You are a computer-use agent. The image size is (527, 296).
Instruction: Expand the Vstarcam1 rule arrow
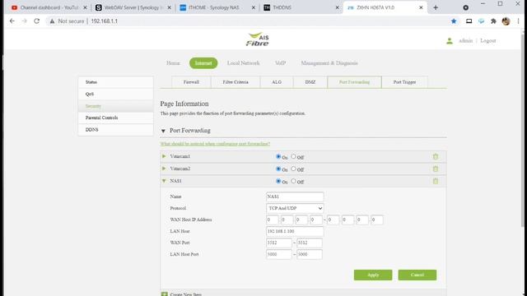(164, 156)
